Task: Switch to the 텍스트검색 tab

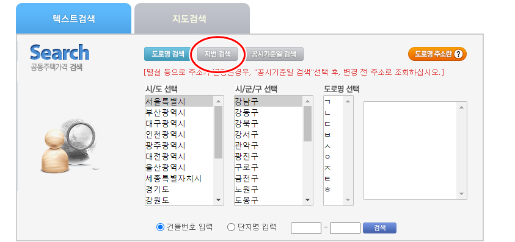Action: pos(73,18)
